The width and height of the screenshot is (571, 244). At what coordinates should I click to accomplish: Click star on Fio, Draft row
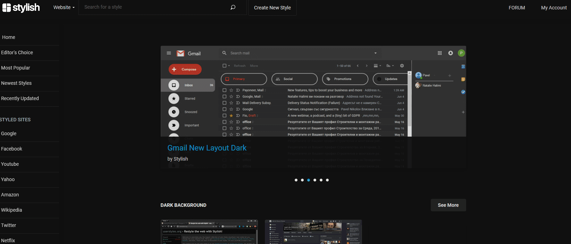pyautogui.click(x=231, y=115)
